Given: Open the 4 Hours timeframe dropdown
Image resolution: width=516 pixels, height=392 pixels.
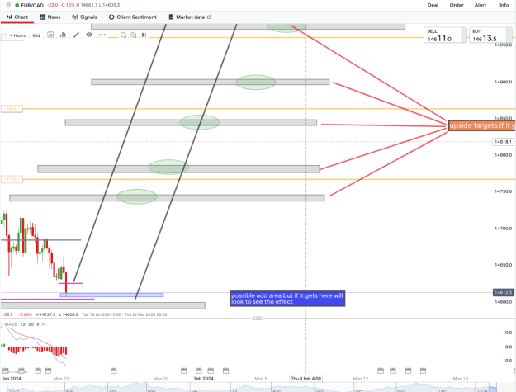Looking at the screenshot, I should (17, 35).
